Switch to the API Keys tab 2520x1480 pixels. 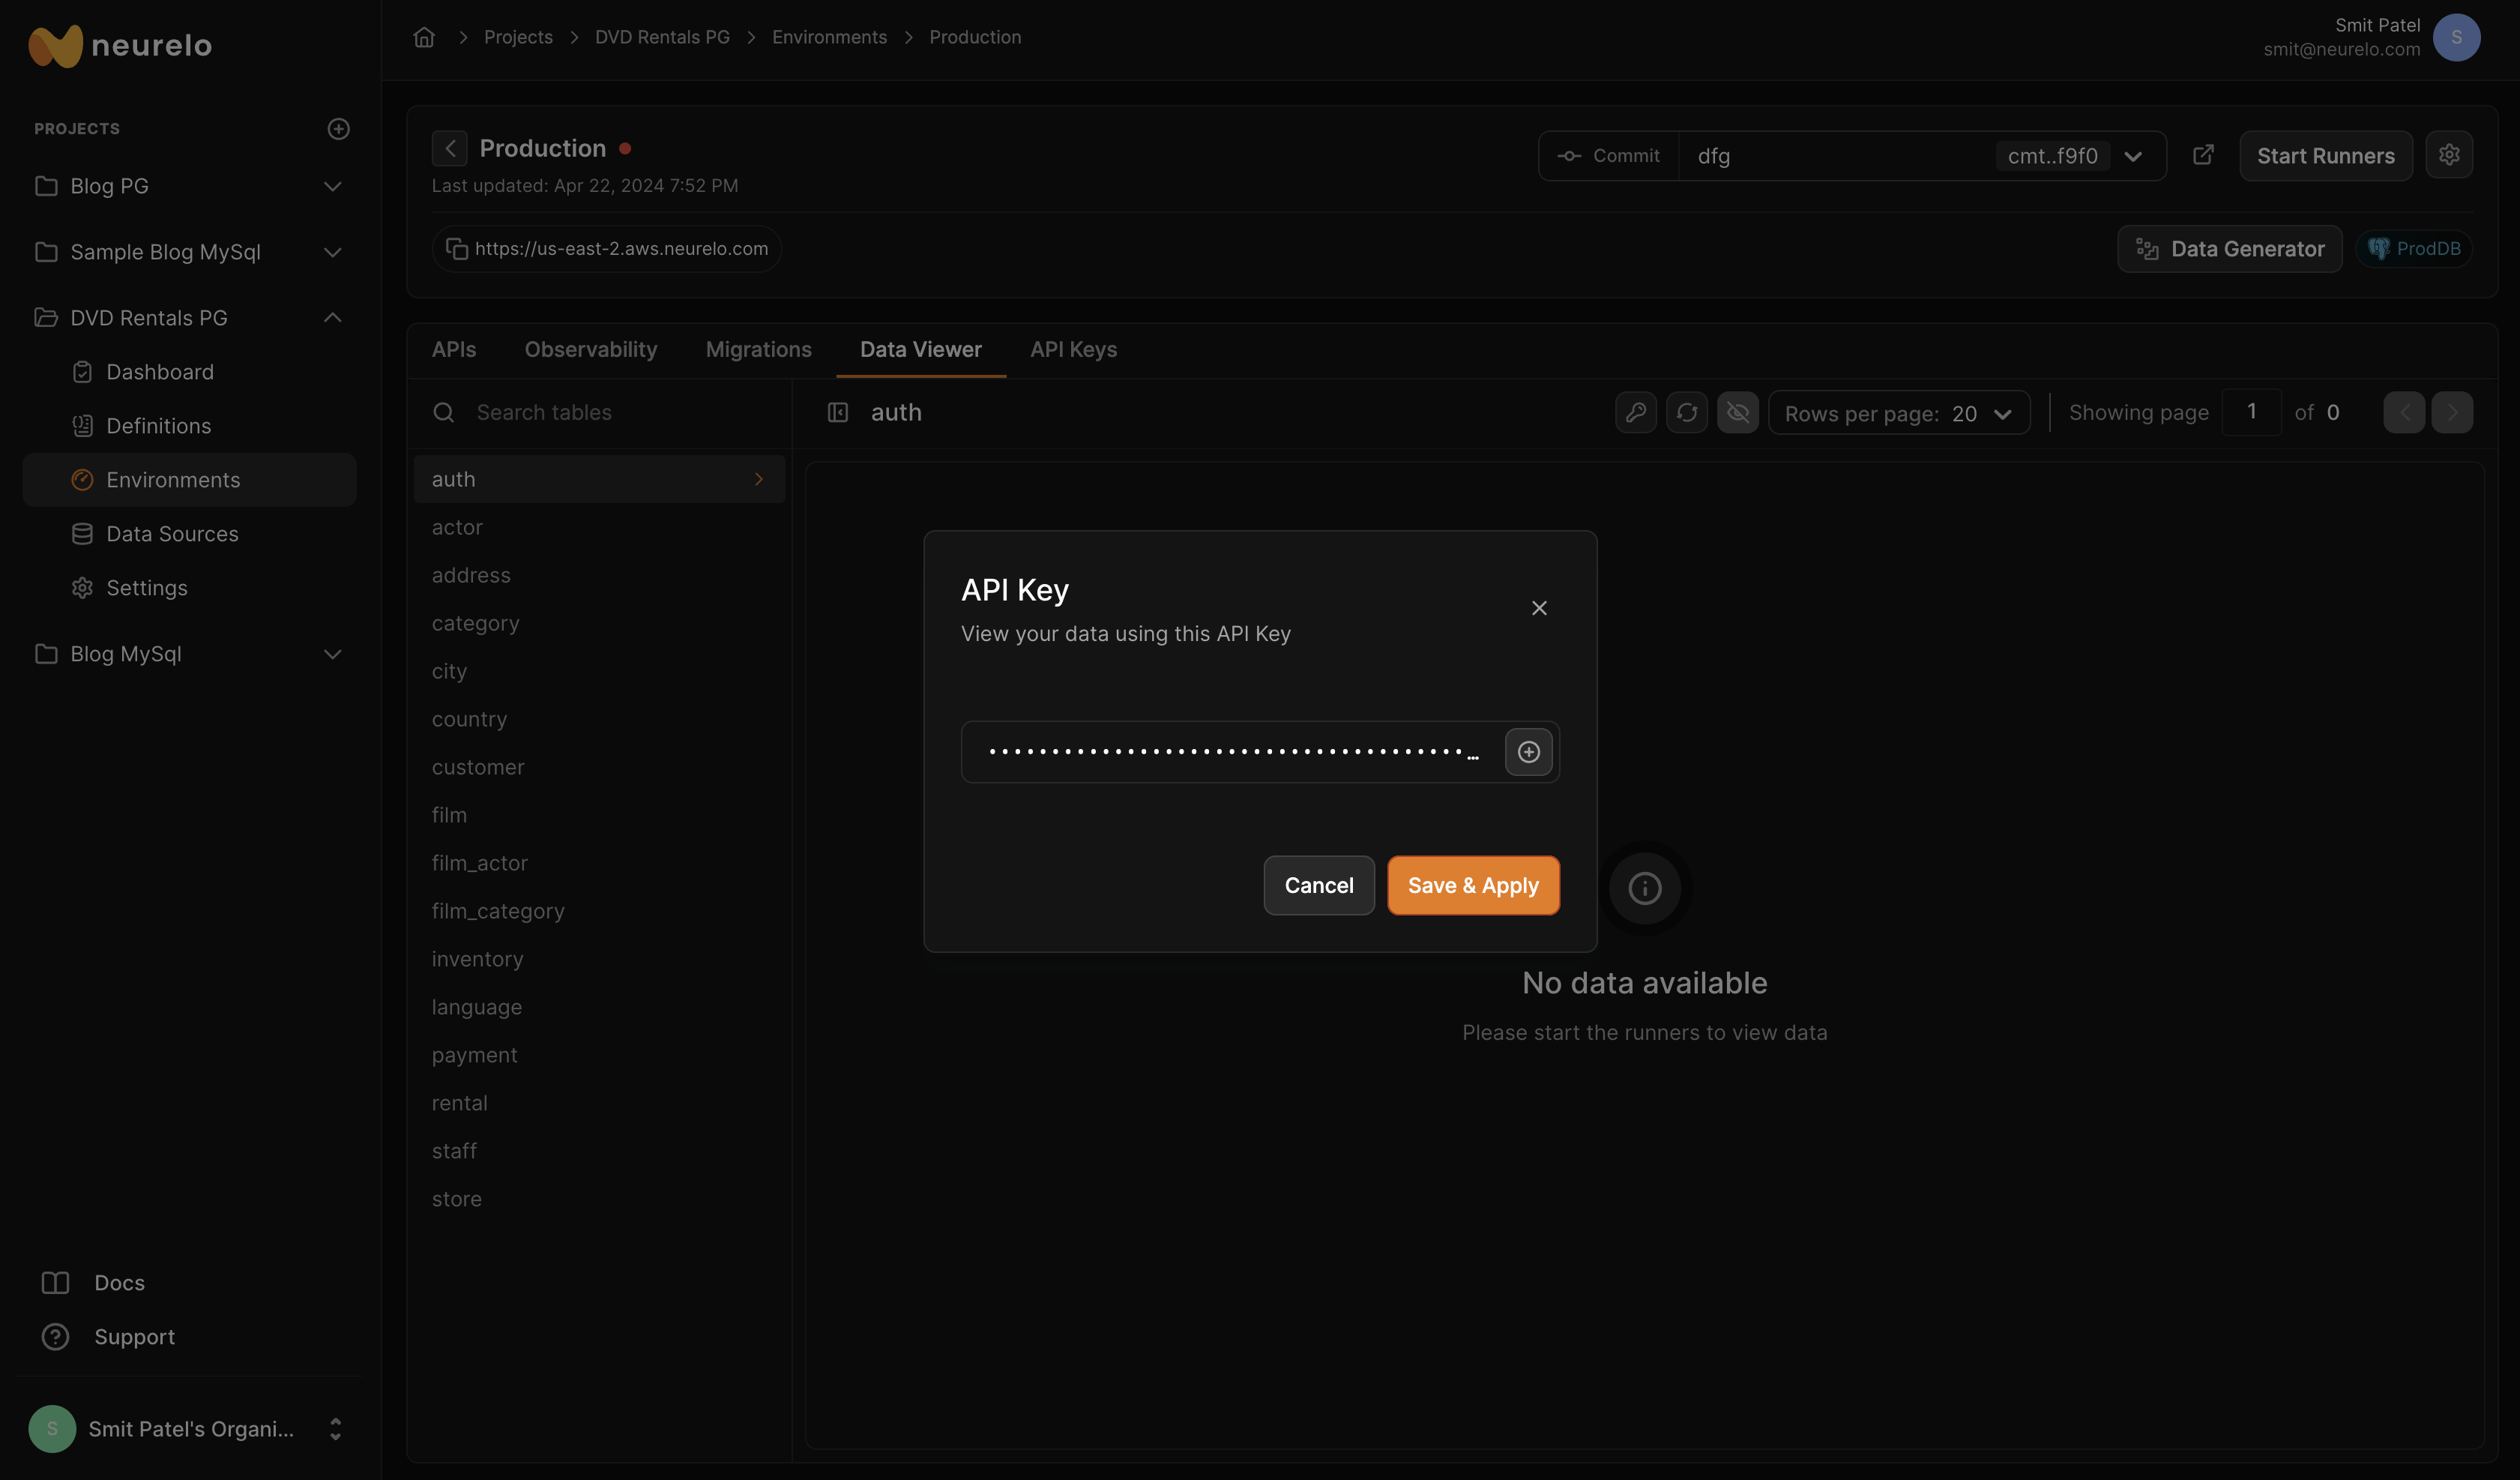(x=1073, y=349)
